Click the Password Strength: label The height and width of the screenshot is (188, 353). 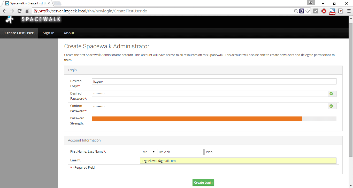[77, 121]
